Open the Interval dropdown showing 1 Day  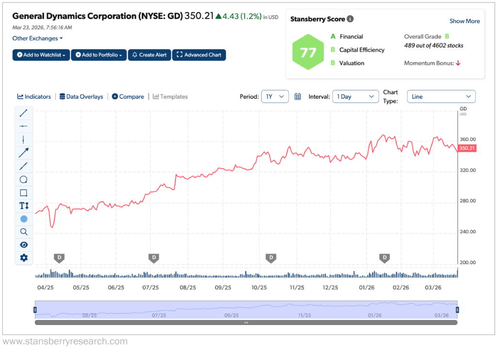[355, 96]
